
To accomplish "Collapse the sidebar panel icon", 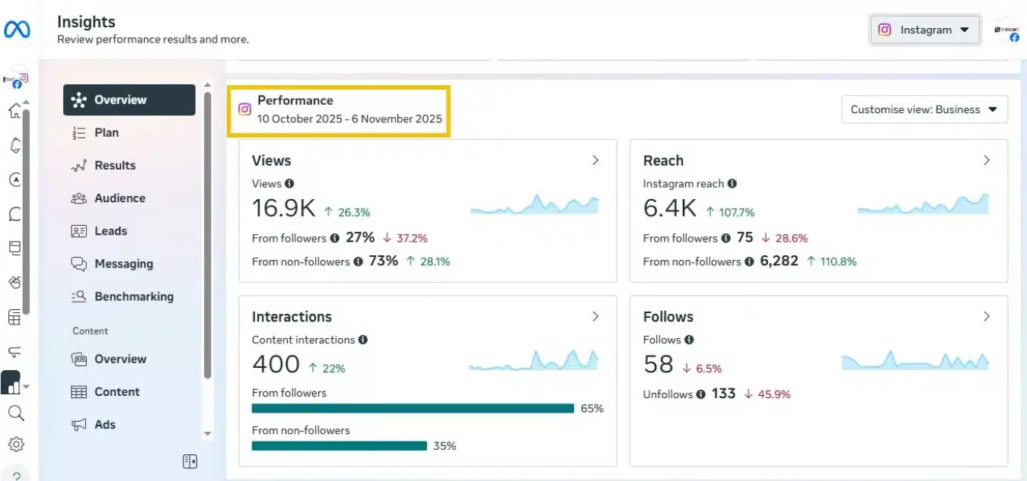I will pyautogui.click(x=190, y=461).
